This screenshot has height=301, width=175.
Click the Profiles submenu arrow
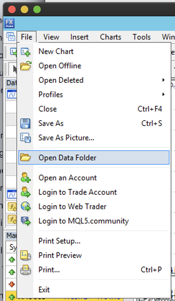[x=163, y=94]
